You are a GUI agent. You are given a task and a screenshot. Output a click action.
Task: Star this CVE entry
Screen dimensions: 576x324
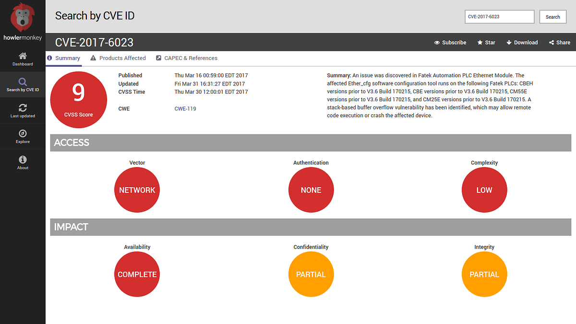coord(486,42)
